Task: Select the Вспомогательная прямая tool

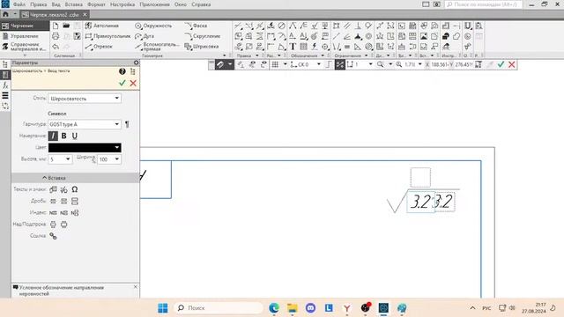Action: tap(157, 47)
